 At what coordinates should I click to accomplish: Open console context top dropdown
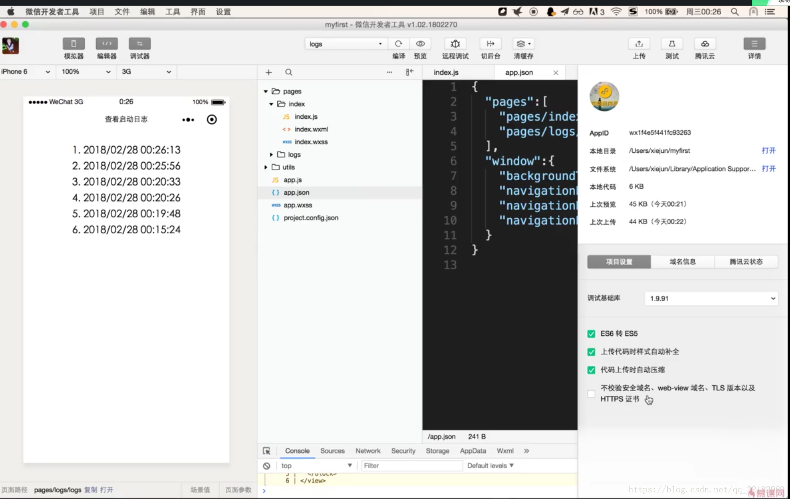coord(316,466)
